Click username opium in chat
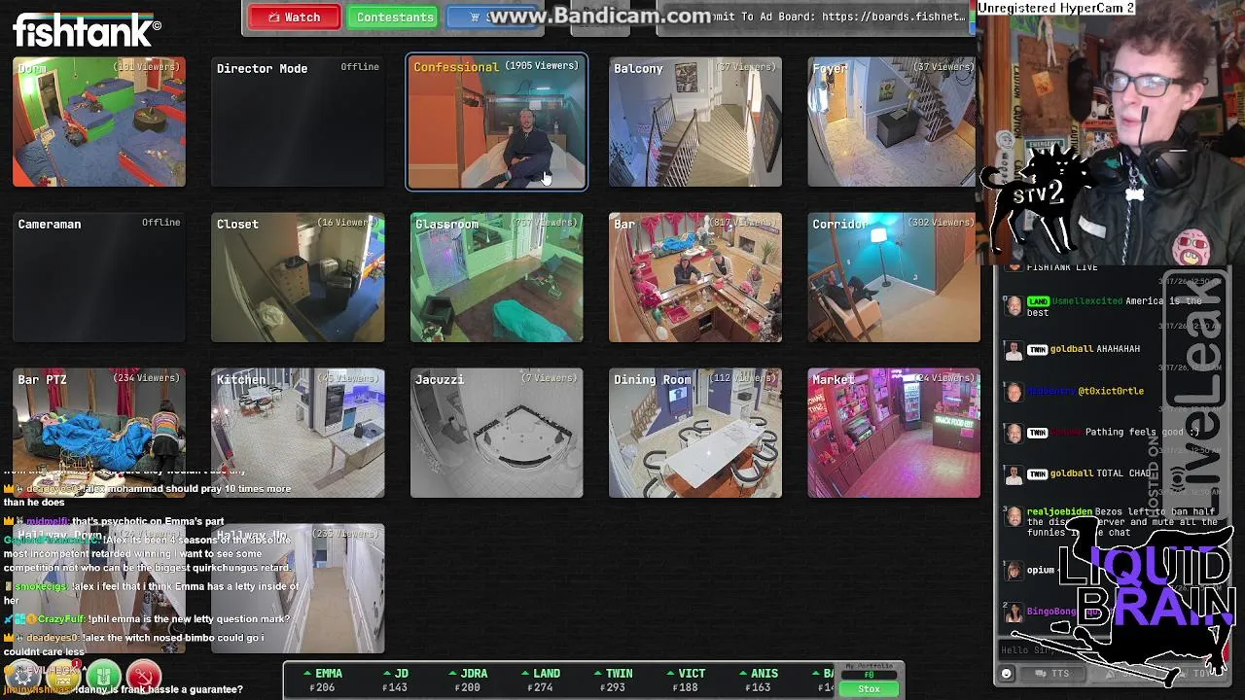The width and height of the screenshot is (1245, 700). click(1041, 570)
